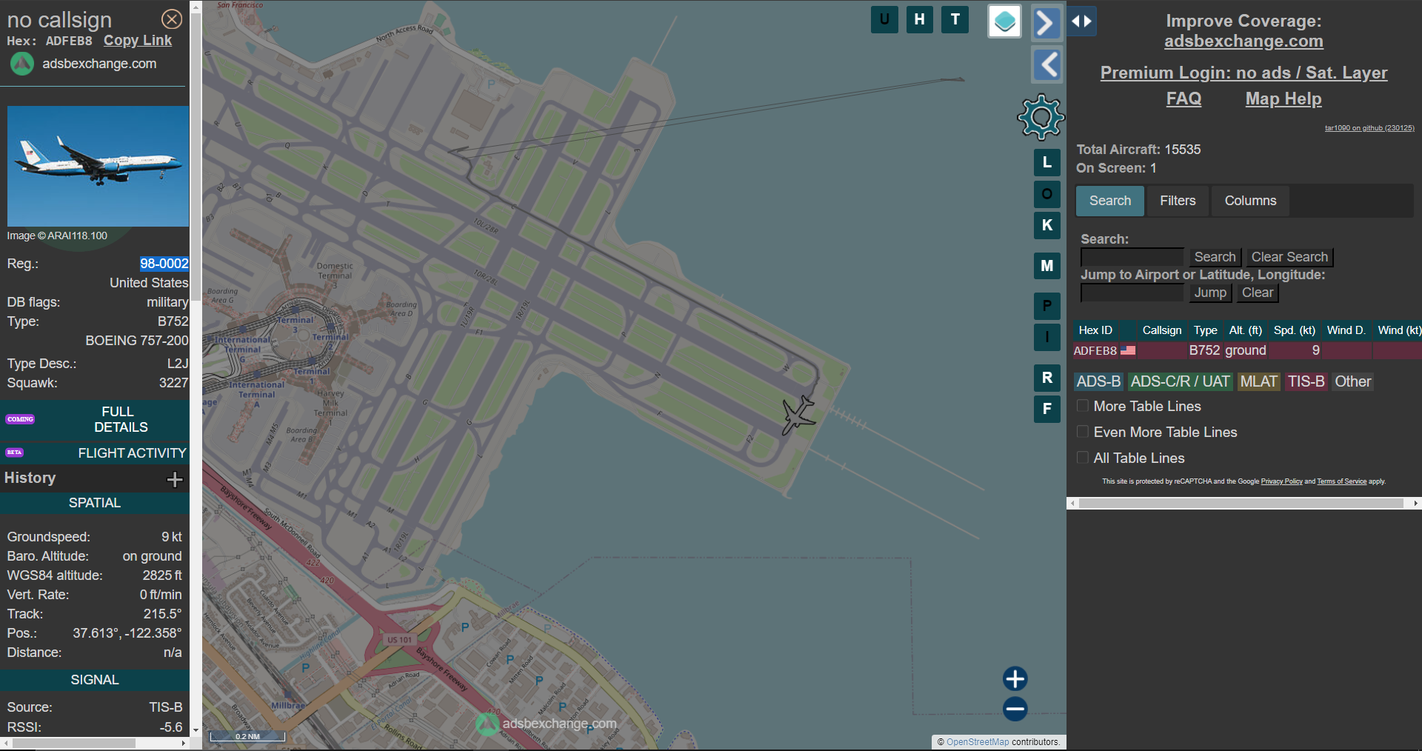The height and width of the screenshot is (751, 1422).
Task: Toggle the TIS-B source legend
Action: (x=1306, y=381)
